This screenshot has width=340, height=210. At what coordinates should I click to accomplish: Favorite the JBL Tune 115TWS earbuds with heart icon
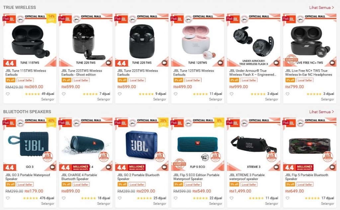tap(8, 94)
